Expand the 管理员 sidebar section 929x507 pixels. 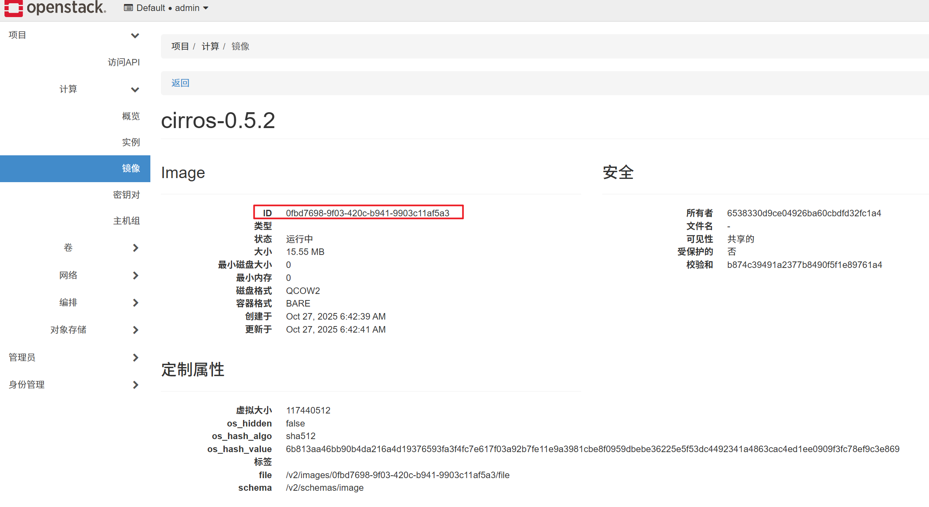pyautogui.click(x=135, y=357)
